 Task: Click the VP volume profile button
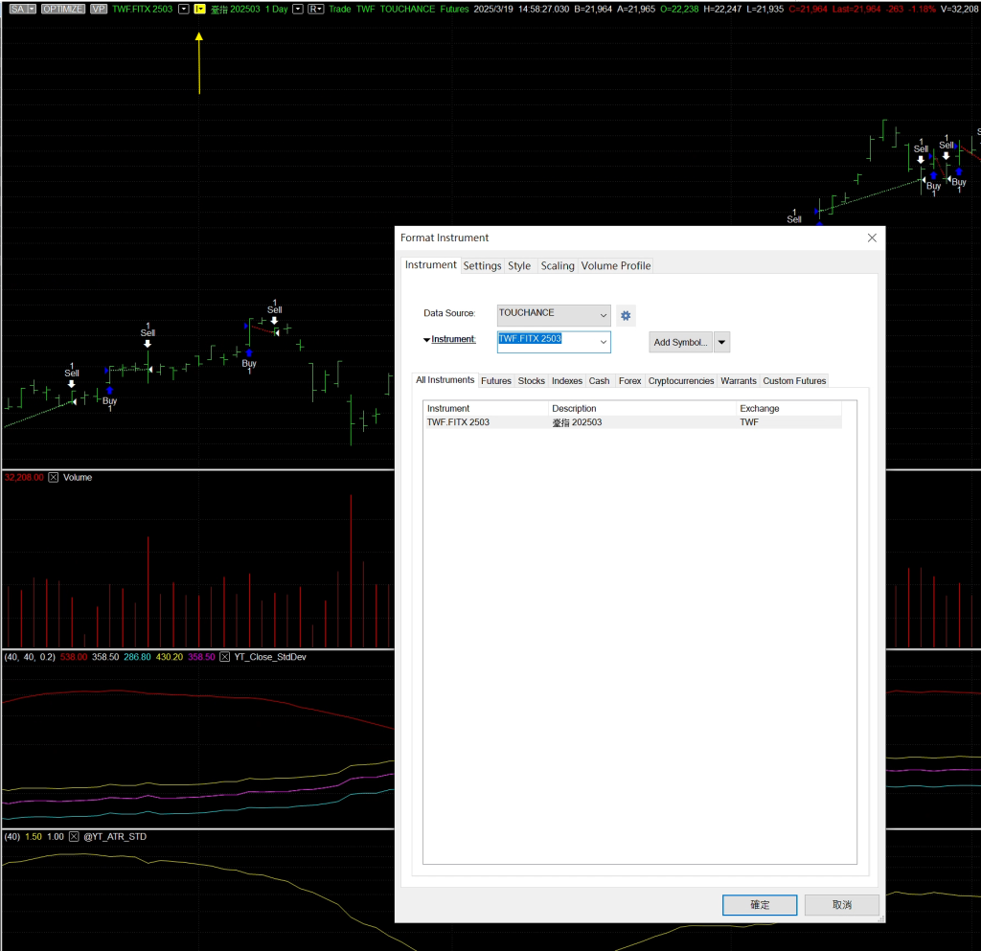[99, 9]
